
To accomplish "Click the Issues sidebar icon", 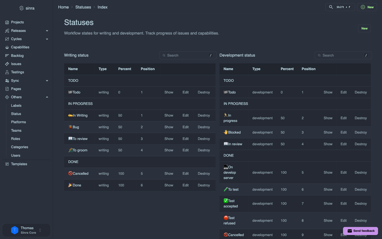I will tap(7, 64).
